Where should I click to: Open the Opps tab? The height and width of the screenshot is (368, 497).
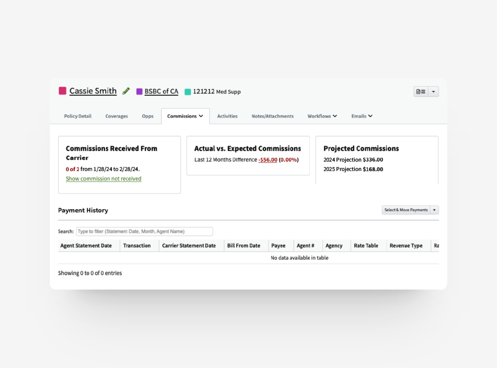[x=147, y=116]
